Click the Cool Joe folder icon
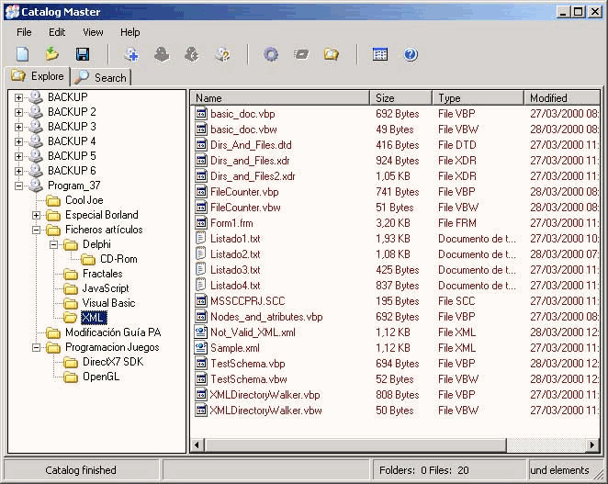 tap(53, 200)
